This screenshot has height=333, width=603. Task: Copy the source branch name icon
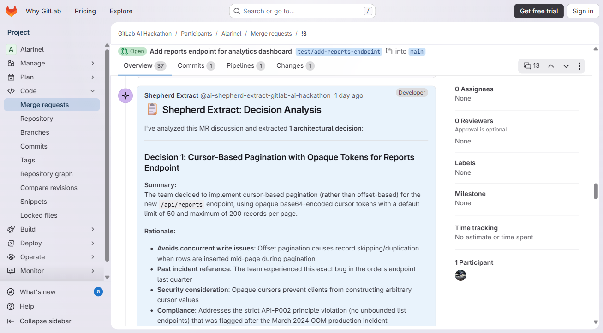pyautogui.click(x=389, y=51)
